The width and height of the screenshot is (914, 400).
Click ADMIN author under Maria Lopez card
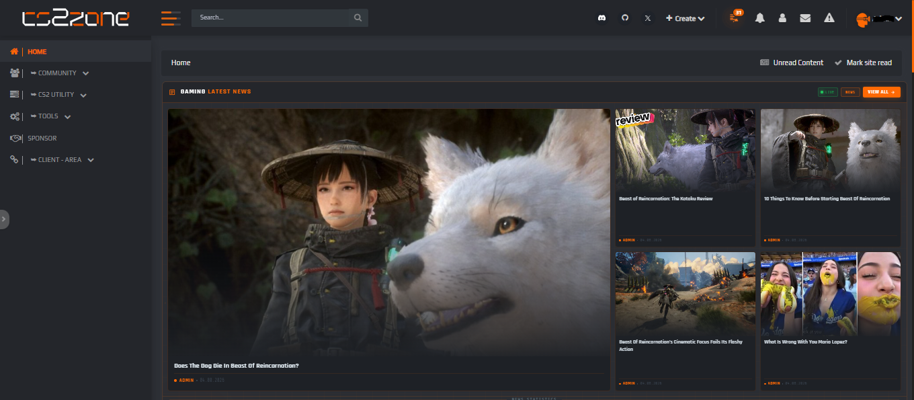coord(774,383)
